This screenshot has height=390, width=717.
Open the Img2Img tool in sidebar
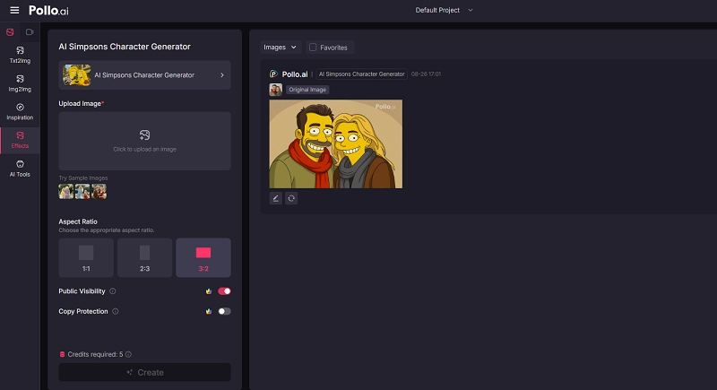20,82
